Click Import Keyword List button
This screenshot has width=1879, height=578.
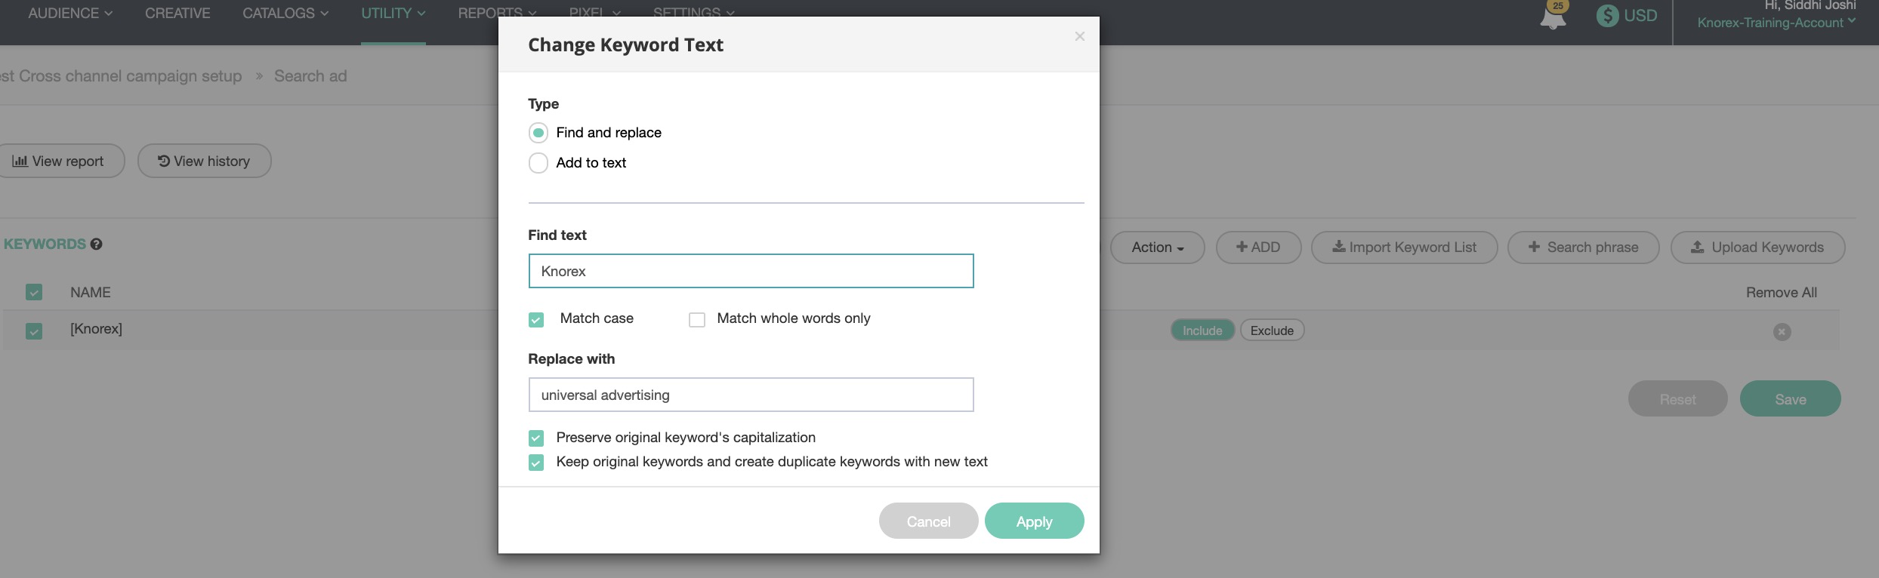pos(1404,247)
